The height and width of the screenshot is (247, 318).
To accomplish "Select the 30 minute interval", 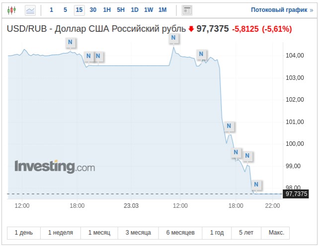I will coord(93,10).
